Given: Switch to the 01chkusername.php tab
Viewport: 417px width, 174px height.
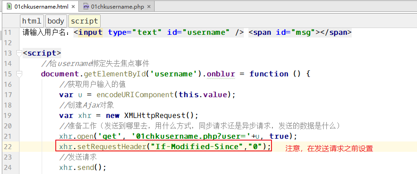Looking at the screenshot, I should click(117, 7).
